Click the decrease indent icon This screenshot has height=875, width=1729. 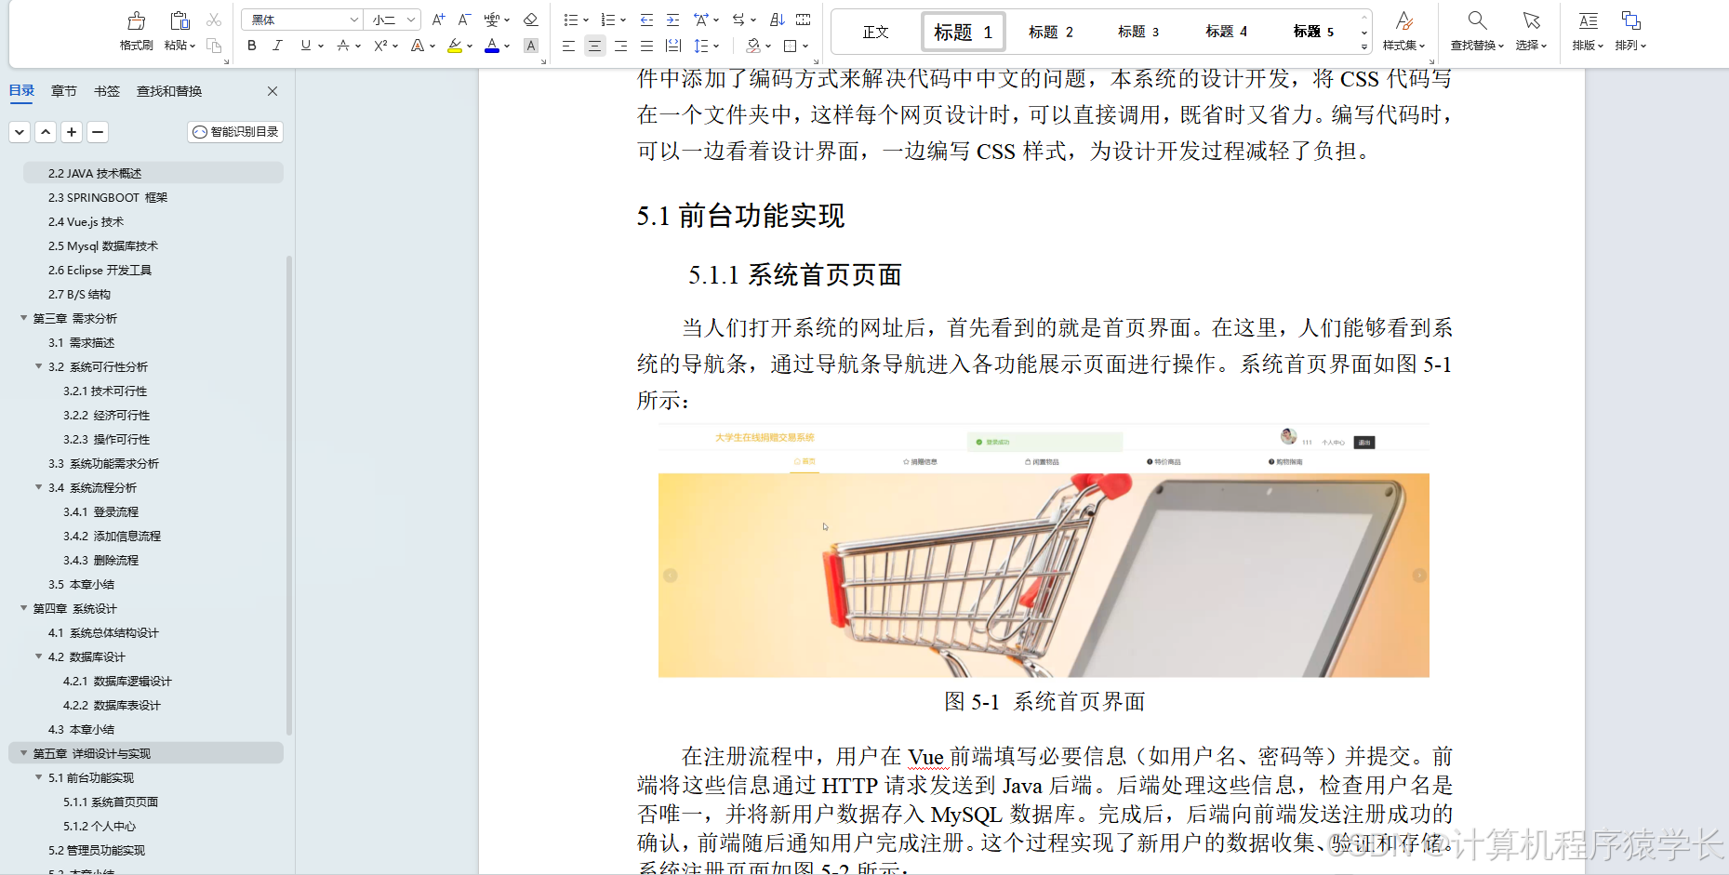click(x=646, y=20)
